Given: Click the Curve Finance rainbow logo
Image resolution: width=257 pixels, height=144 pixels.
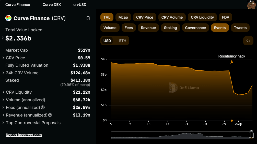Looking at the screenshot, I should [8, 18].
